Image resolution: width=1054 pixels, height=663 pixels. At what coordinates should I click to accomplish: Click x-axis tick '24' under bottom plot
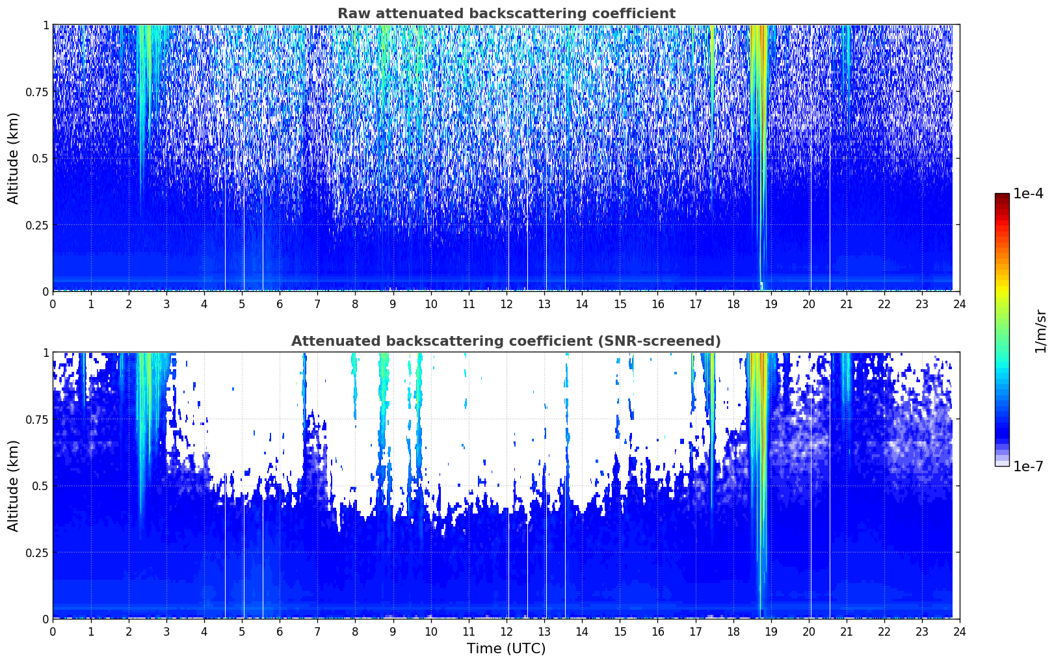pos(960,632)
